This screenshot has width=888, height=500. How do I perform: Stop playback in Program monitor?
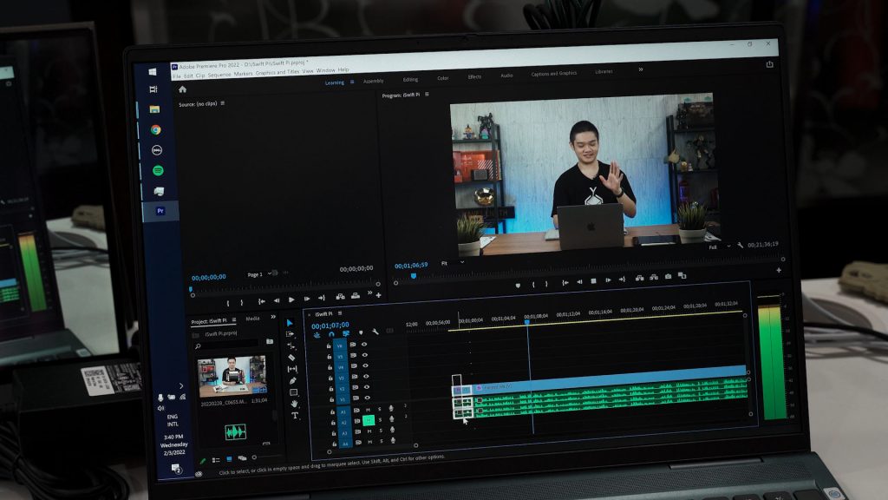593,281
